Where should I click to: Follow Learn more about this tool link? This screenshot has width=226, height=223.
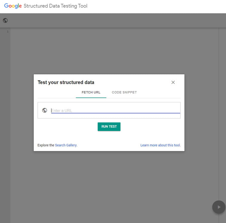(160, 145)
